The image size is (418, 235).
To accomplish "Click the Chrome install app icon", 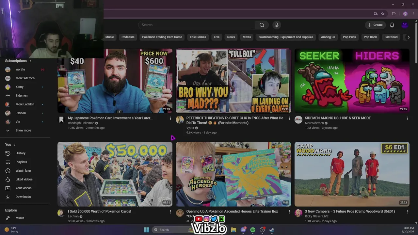I will [x=376, y=14].
